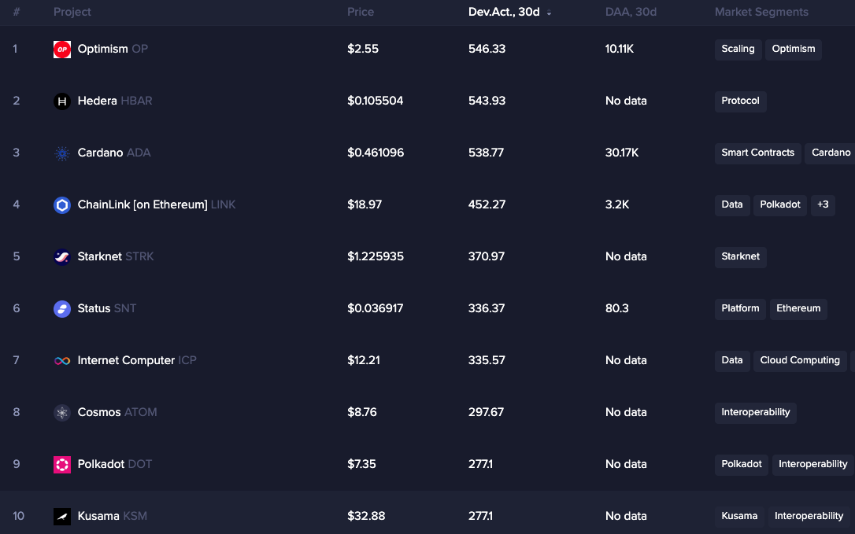Click DAA value 10.11K

(620, 49)
